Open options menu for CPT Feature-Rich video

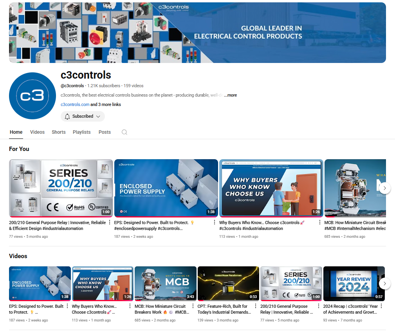(x=256, y=306)
